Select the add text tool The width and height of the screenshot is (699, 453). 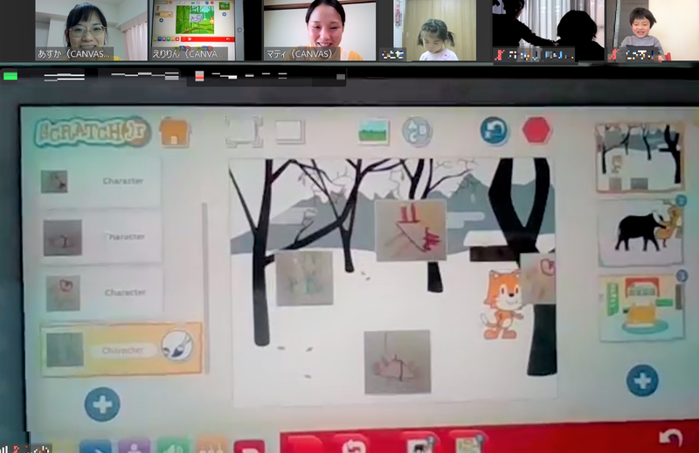pyautogui.click(x=417, y=131)
